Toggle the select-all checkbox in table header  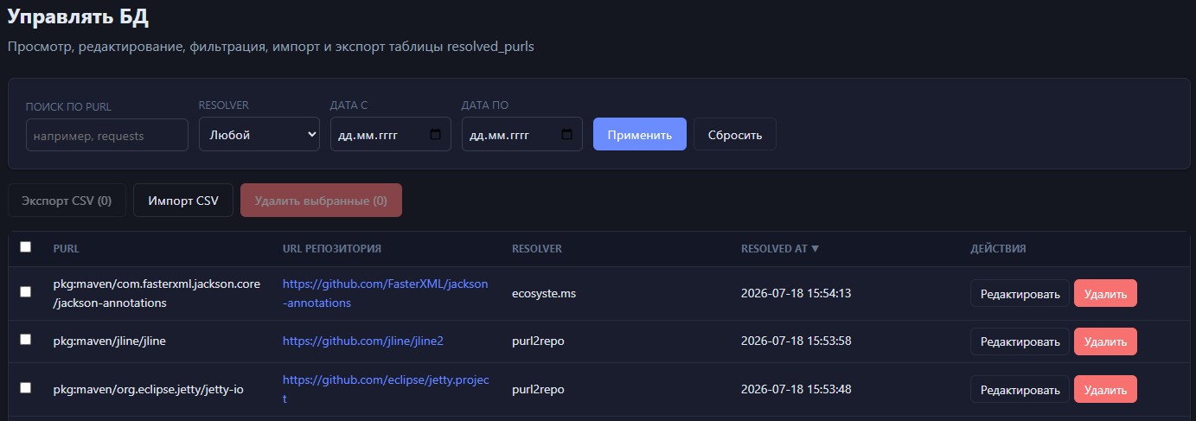(x=25, y=247)
